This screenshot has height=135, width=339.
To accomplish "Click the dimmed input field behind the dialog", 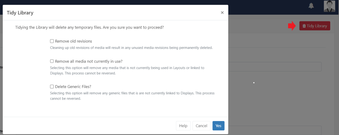I will [275, 67].
